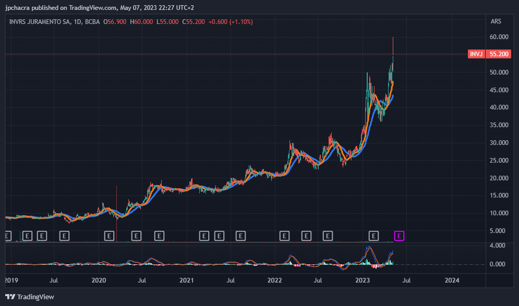Click the 2020 label on the time axis
The height and width of the screenshot is (306, 519).
point(99,280)
